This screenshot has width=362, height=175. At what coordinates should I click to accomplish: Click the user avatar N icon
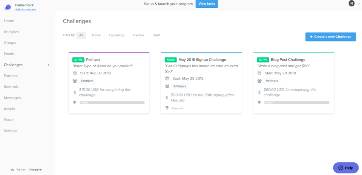click(351, 4)
